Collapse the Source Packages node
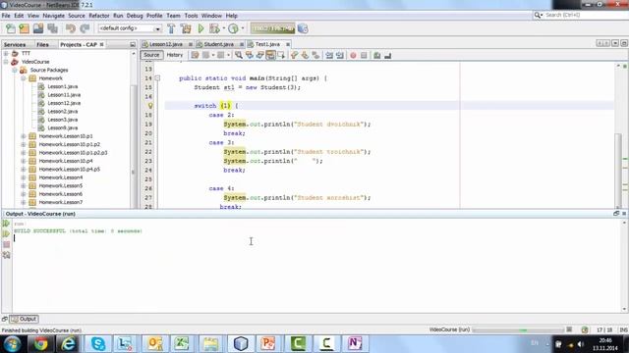The height and width of the screenshot is (353, 629). point(15,70)
